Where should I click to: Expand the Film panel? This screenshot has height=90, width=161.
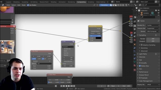[x=138, y=69]
